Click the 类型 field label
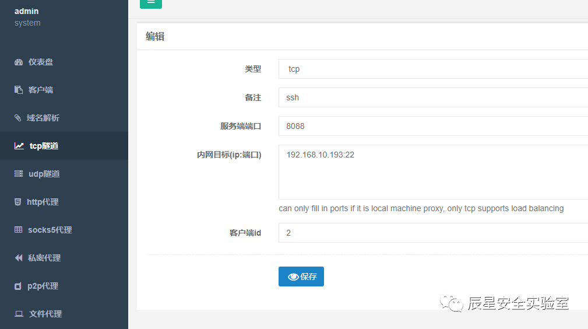This screenshot has width=588, height=329. (x=253, y=69)
